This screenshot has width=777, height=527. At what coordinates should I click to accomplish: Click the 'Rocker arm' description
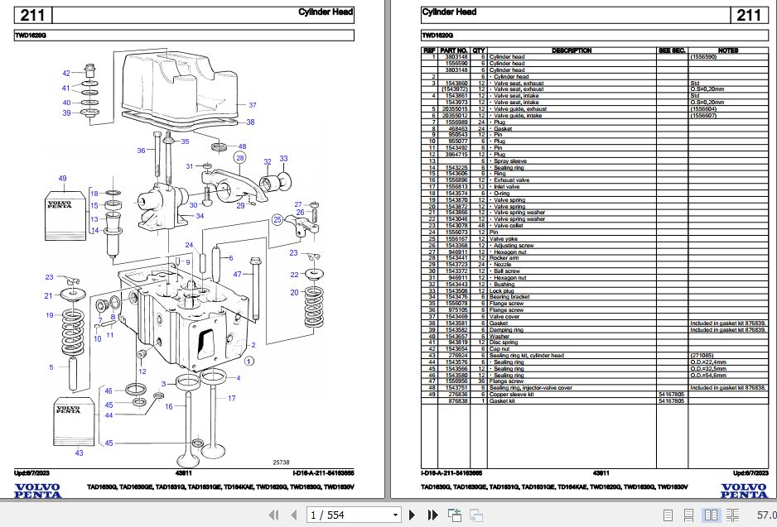click(x=504, y=258)
